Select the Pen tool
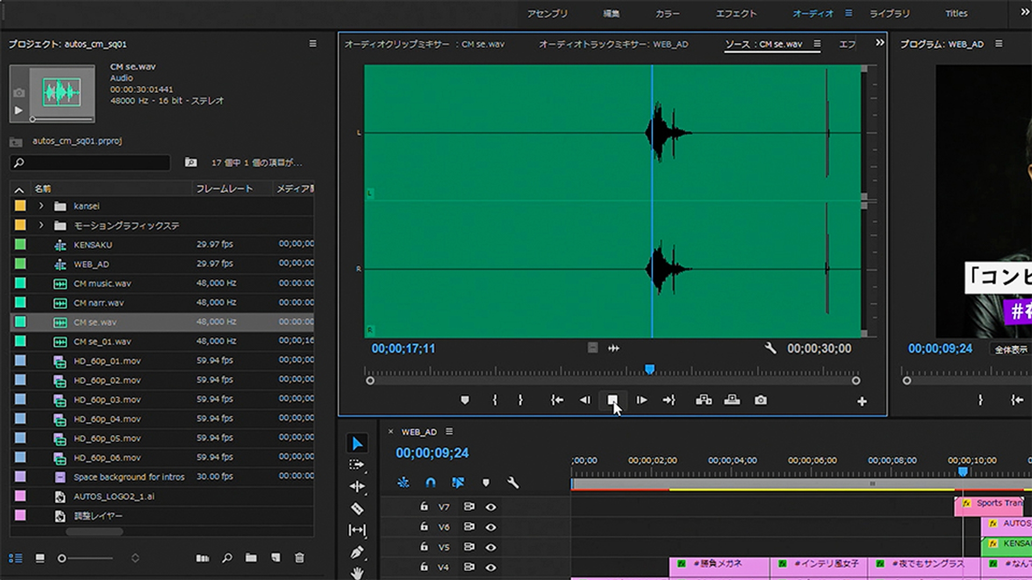Viewport: 1032px width, 580px height. (x=357, y=552)
